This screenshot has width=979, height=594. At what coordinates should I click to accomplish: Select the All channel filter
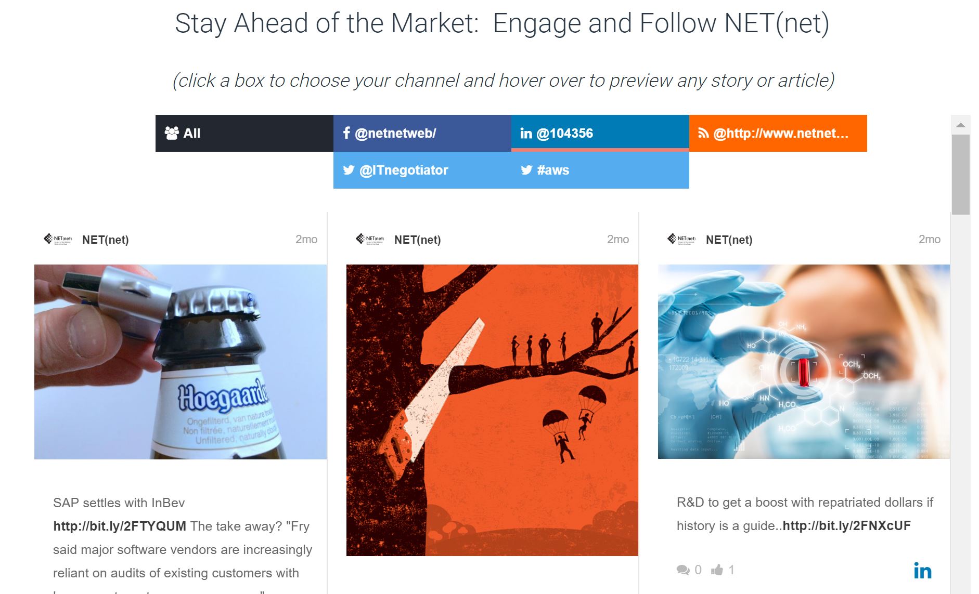(x=243, y=133)
